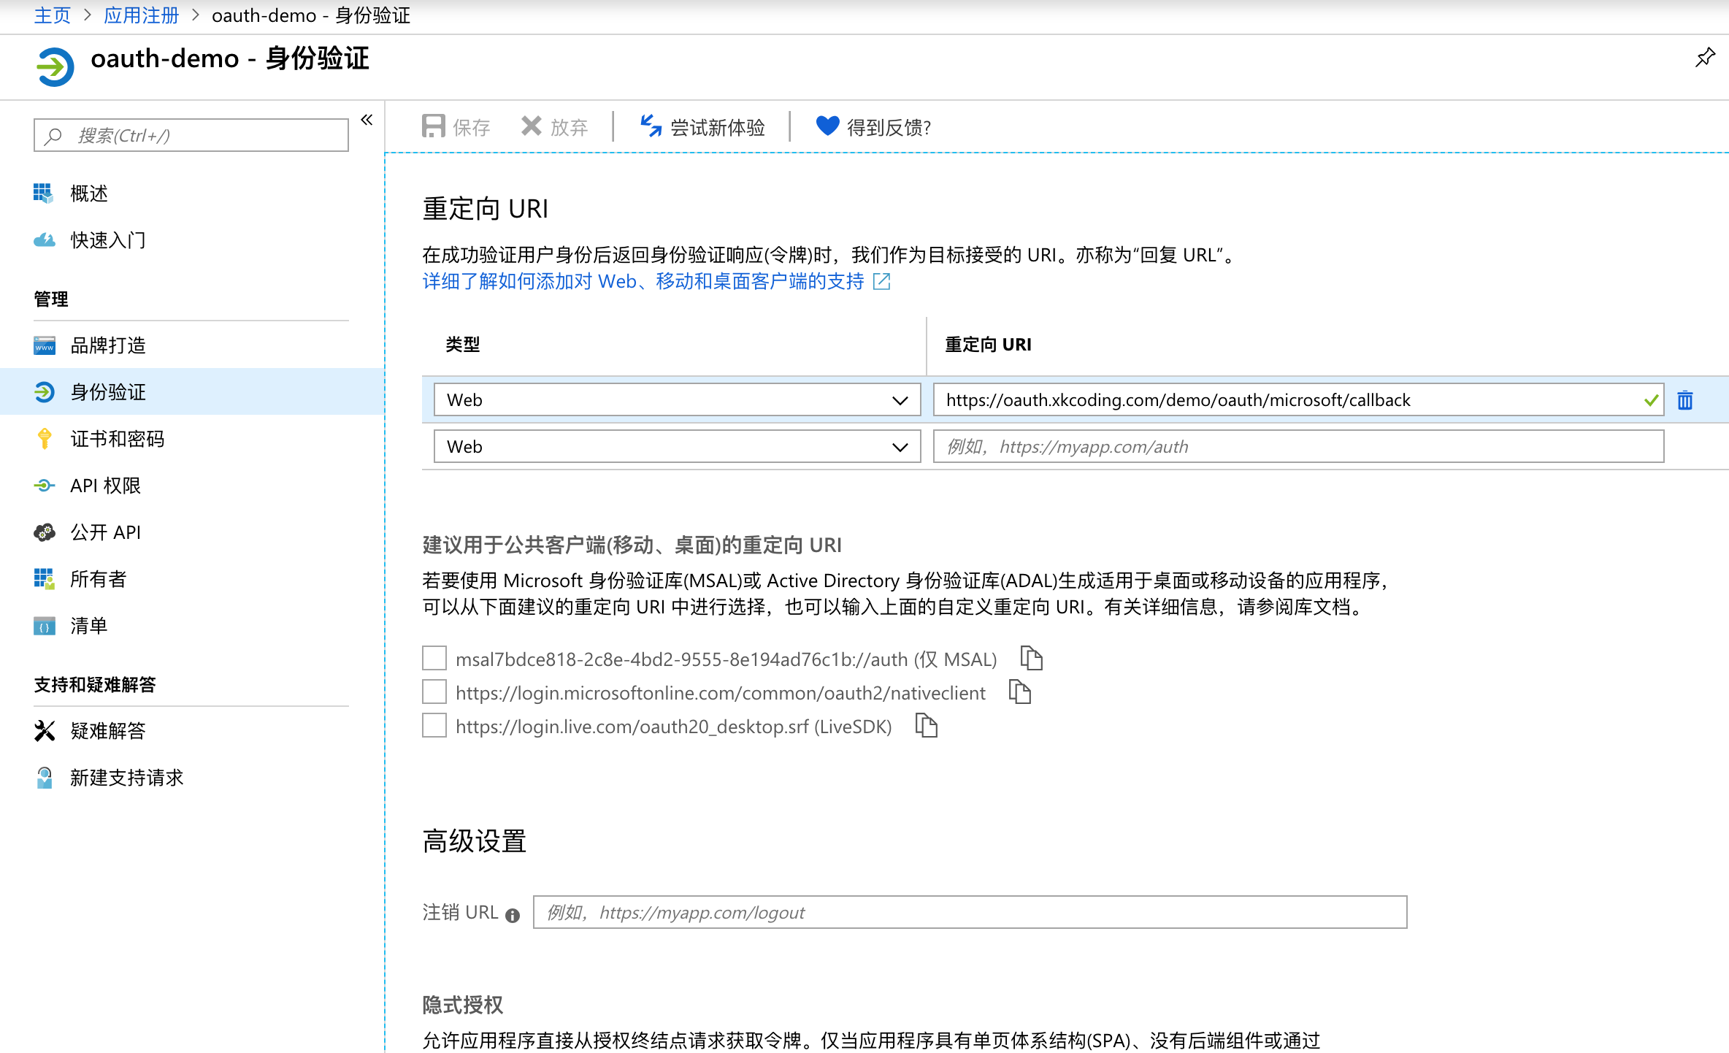Copy the LiveSDK desktop URI with copy icon
The image size is (1729, 1053).
point(926,726)
